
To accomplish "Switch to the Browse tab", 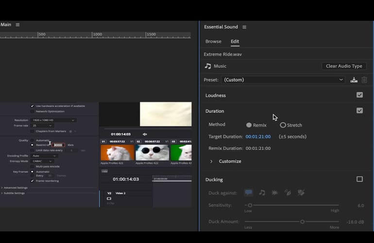I will click(x=213, y=41).
